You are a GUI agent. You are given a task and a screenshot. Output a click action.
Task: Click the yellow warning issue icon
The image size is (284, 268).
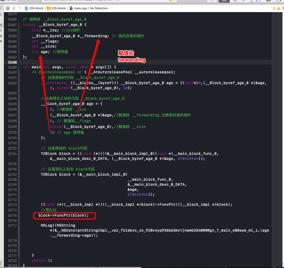tap(279, 8)
